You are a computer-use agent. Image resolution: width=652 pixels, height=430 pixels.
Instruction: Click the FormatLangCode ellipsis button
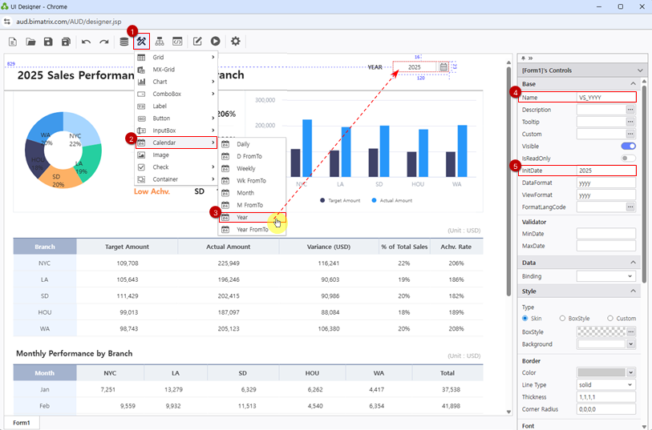coord(630,207)
